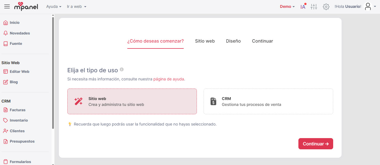Click the mpanel logo
The height and width of the screenshot is (165, 380).
click(26, 6)
